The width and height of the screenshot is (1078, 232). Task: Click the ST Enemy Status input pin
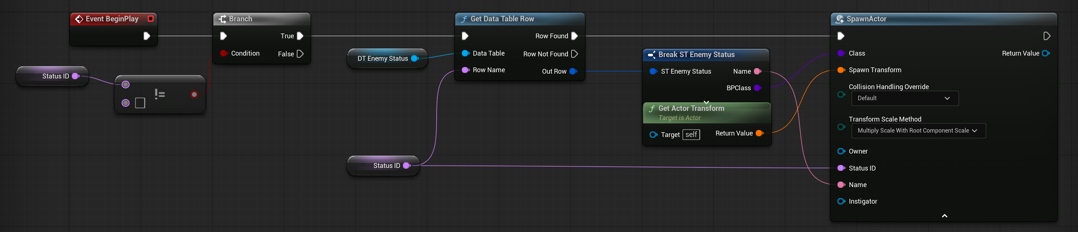pyautogui.click(x=653, y=71)
